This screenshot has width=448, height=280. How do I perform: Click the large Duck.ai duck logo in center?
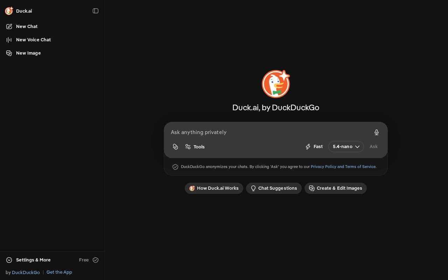pyautogui.click(x=276, y=84)
